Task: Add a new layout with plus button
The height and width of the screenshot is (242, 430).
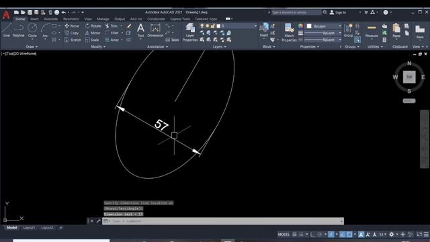Action: click(61, 227)
